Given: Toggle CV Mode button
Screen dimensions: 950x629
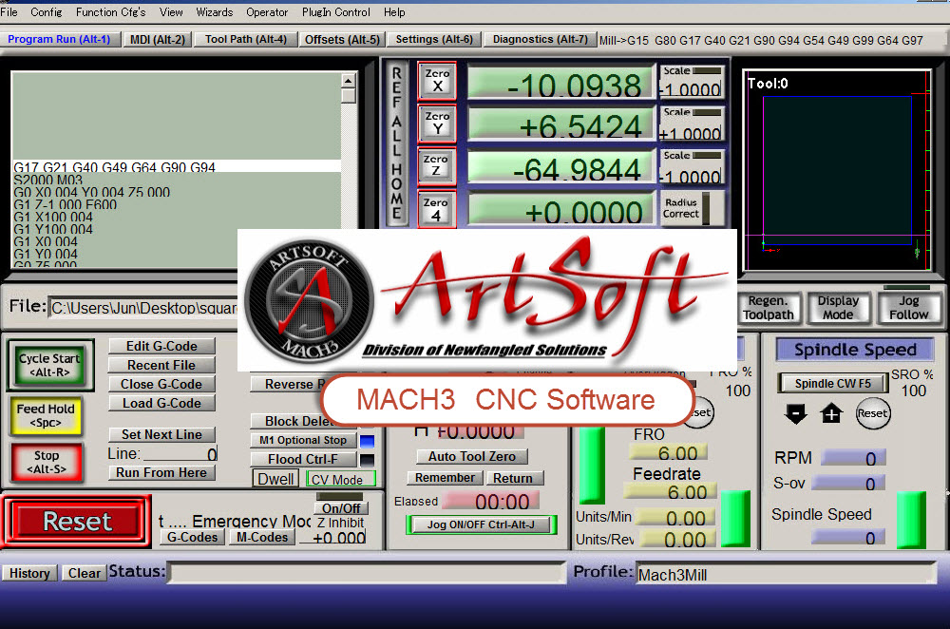Looking at the screenshot, I should tap(340, 479).
